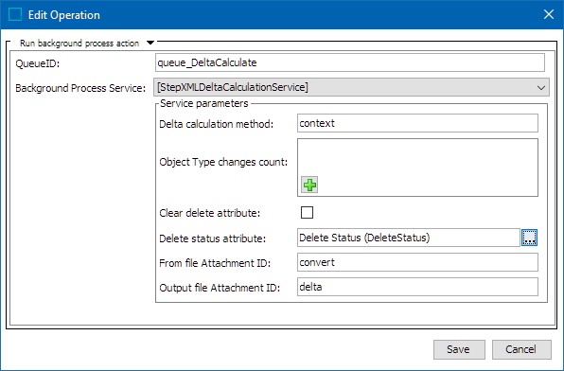Click the Edit Operation title bar text
The image size is (564, 371).
click(x=64, y=15)
